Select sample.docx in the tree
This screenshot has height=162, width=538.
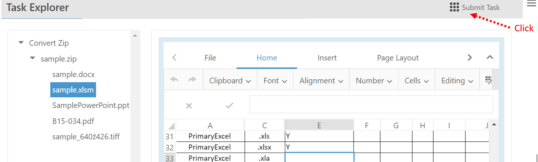click(73, 74)
